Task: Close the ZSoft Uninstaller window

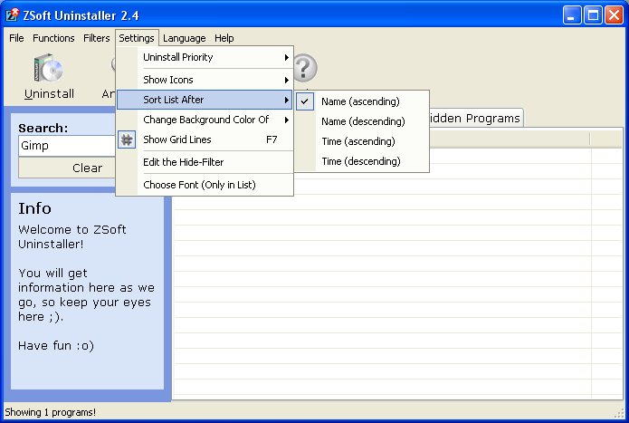Action: coord(615,15)
